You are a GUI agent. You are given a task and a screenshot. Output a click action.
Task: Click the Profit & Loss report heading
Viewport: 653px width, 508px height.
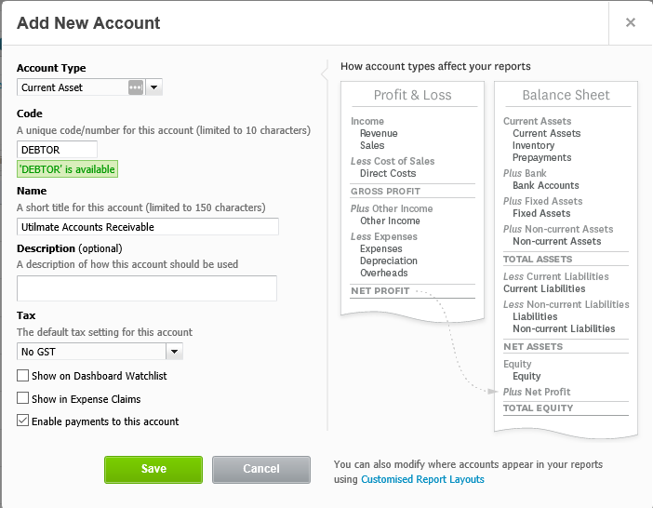click(412, 95)
